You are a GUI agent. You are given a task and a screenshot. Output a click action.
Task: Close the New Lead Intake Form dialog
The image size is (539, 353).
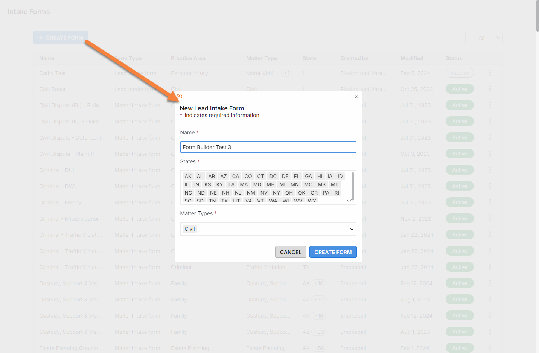coord(356,97)
